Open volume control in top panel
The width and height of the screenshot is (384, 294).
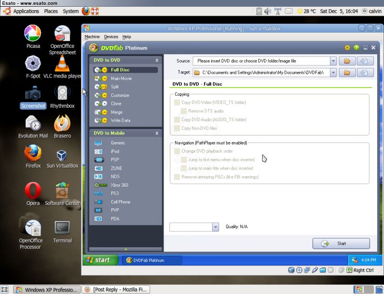268,11
